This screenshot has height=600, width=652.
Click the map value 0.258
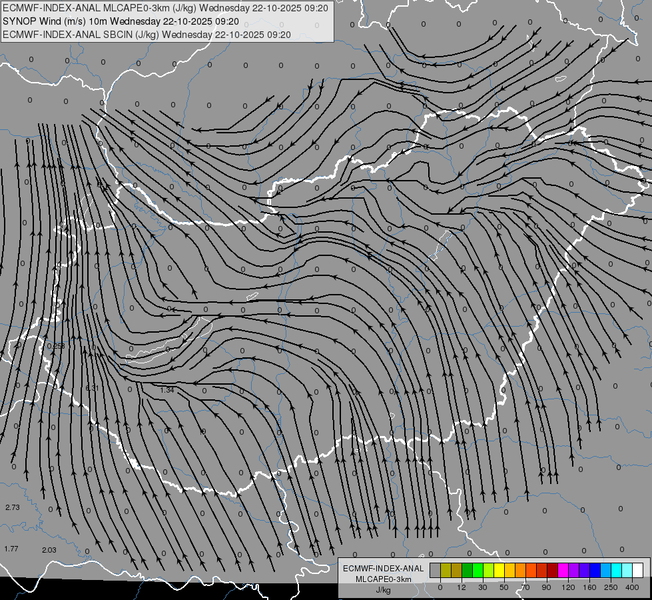coord(56,346)
